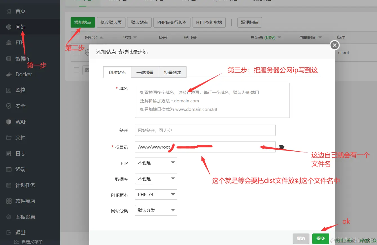This screenshot has height=245, width=377.
Task: Switch to the 创建站点 tab
Action: pyautogui.click(x=117, y=72)
